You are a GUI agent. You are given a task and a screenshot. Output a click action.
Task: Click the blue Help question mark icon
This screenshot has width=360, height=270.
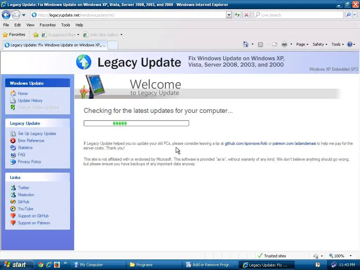pos(349,44)
